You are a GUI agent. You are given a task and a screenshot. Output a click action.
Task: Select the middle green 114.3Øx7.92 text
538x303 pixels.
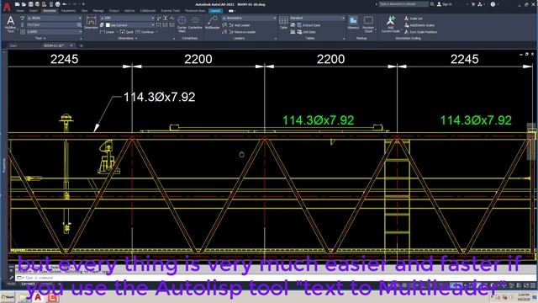(x=318, y=120)
